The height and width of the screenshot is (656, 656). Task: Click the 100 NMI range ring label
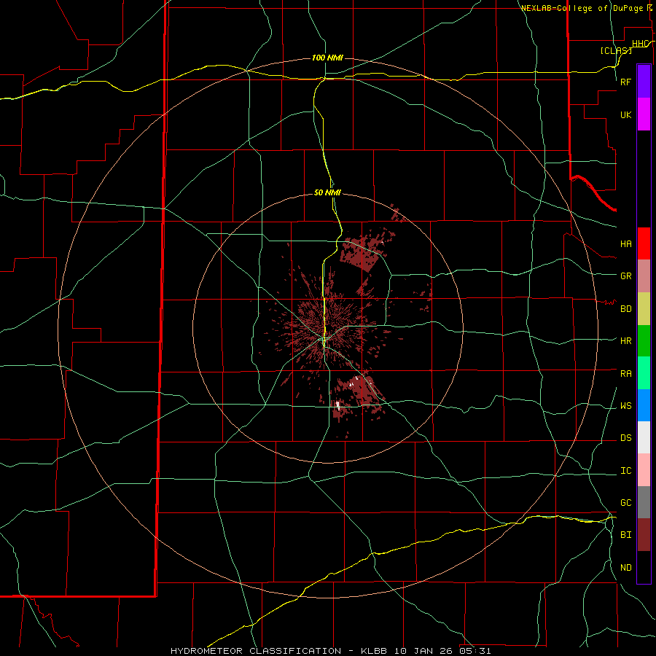click(x=327, y=58)
